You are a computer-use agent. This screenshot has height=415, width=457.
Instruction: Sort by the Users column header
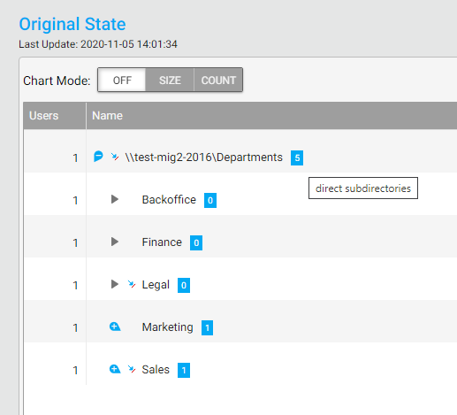point(55,116)
